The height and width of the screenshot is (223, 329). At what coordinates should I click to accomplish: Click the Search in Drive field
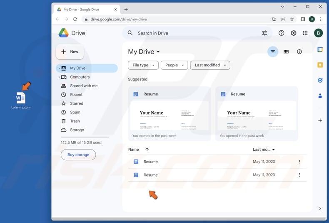click(x=197, y=33)
